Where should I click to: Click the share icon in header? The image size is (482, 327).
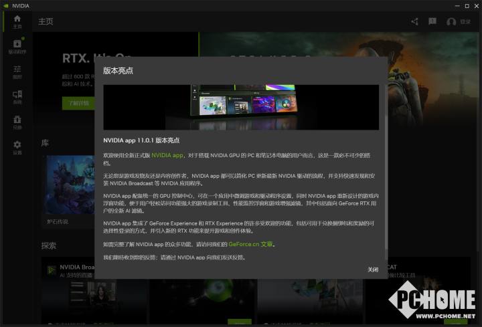[414, 21]
